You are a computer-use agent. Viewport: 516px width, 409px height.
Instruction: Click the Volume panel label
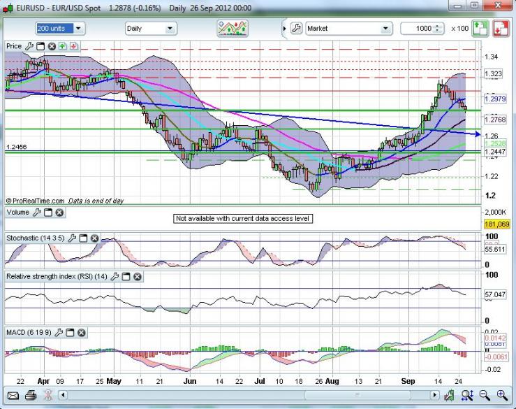pyautogui.click(x=17, y=213)
